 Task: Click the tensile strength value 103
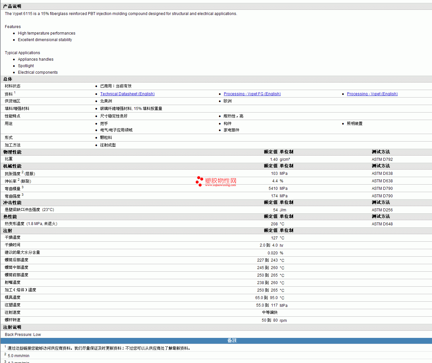(274, 174)
